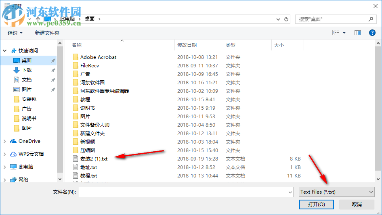Click the pin icon next to sidebar 桌面
The width and height of the screenshot is (382, 215).
click(x=53, y=61)
